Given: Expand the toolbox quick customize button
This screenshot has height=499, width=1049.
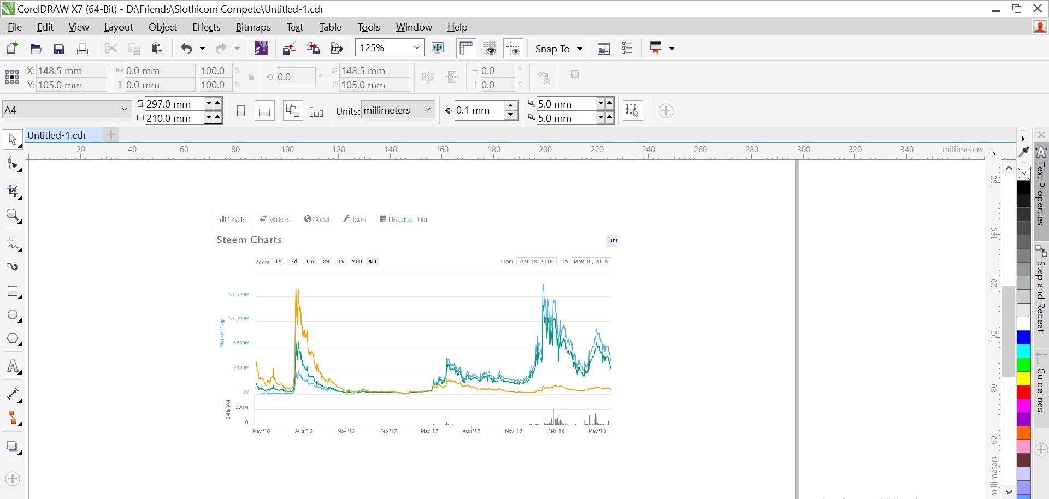Looking at the screenshot, I should coord(13,479).
